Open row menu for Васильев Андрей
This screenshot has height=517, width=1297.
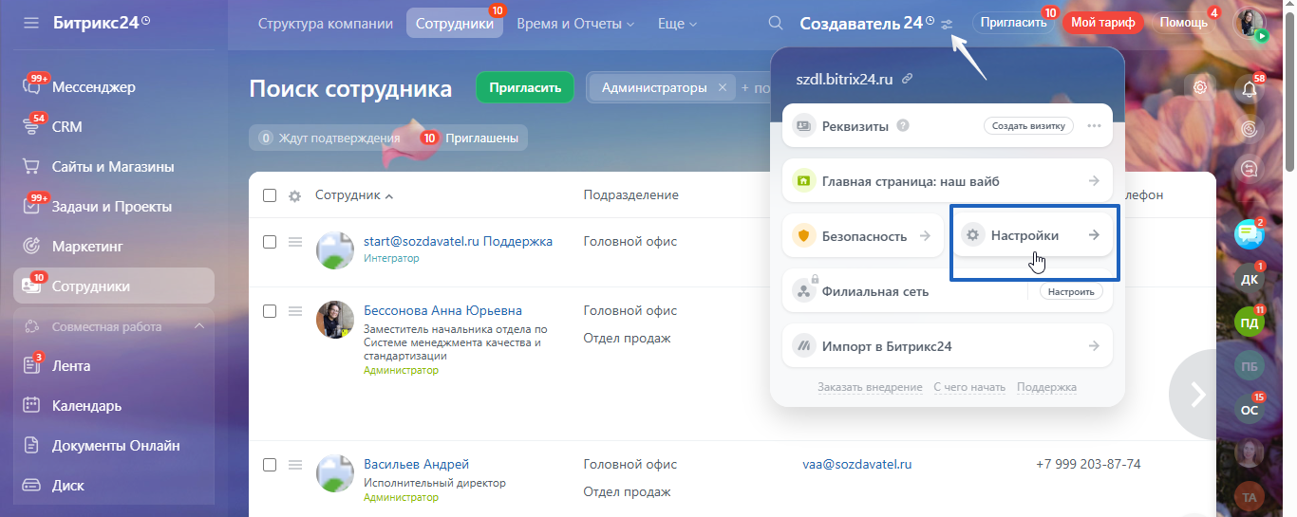[x=295, y=465]
